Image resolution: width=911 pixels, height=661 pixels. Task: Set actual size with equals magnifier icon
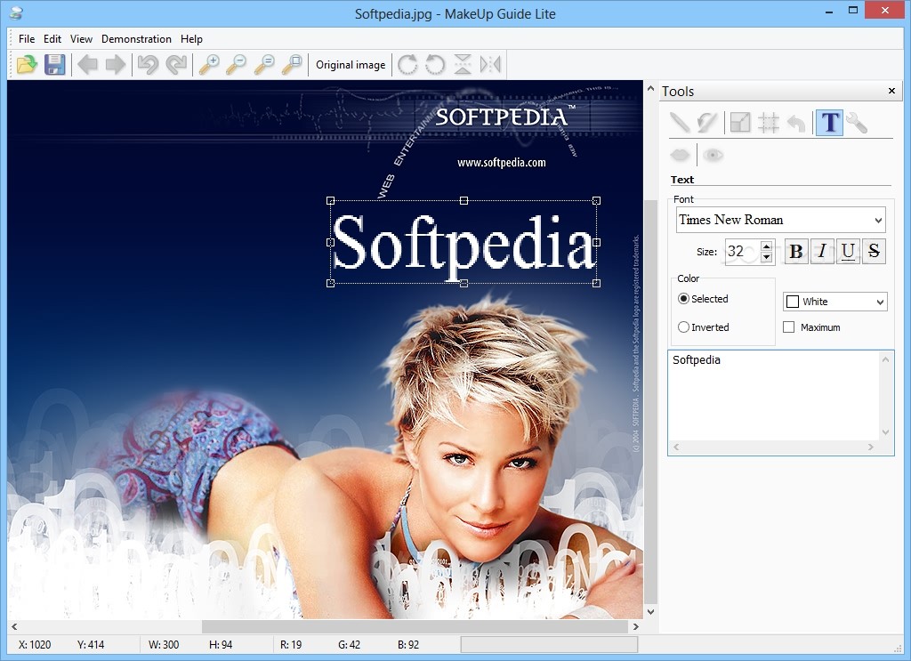(x=264, y=64)
